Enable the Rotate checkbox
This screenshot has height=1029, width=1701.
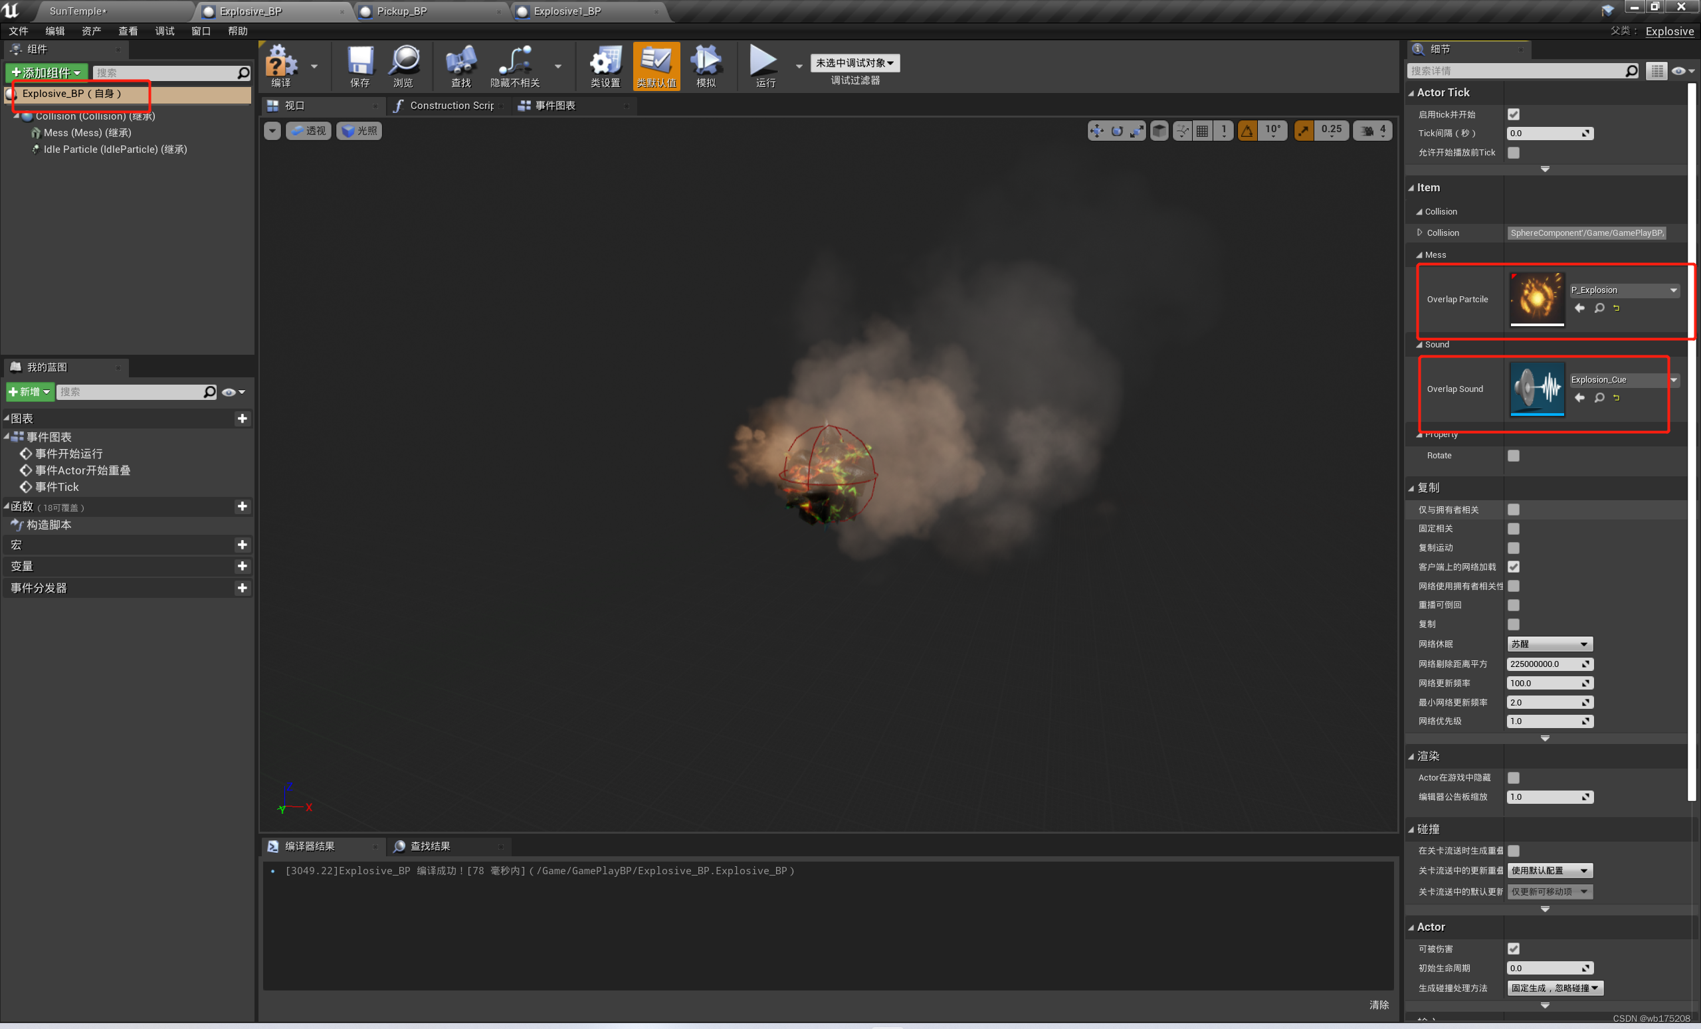tap(1513, 456)
